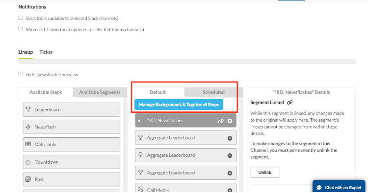Click the Countdown clock icon
368x193 pixels.
point(28,162)
